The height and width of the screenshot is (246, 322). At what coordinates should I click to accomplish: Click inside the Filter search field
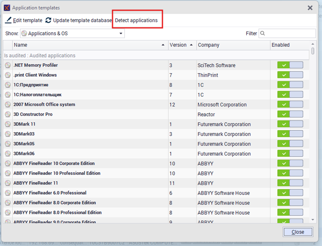click(x=290, y=33)
